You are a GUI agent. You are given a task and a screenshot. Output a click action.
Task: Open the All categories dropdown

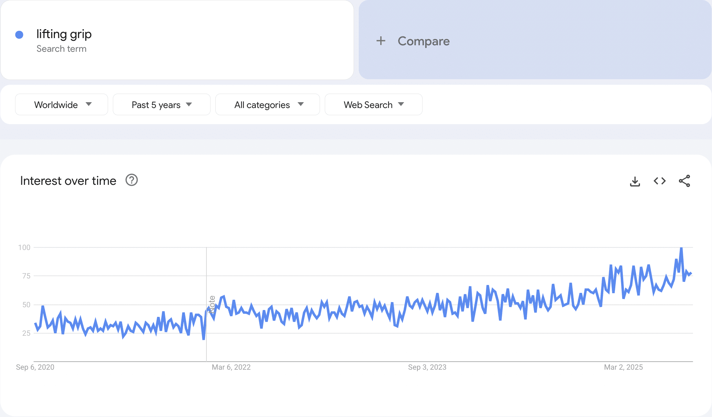pos(268,105)
